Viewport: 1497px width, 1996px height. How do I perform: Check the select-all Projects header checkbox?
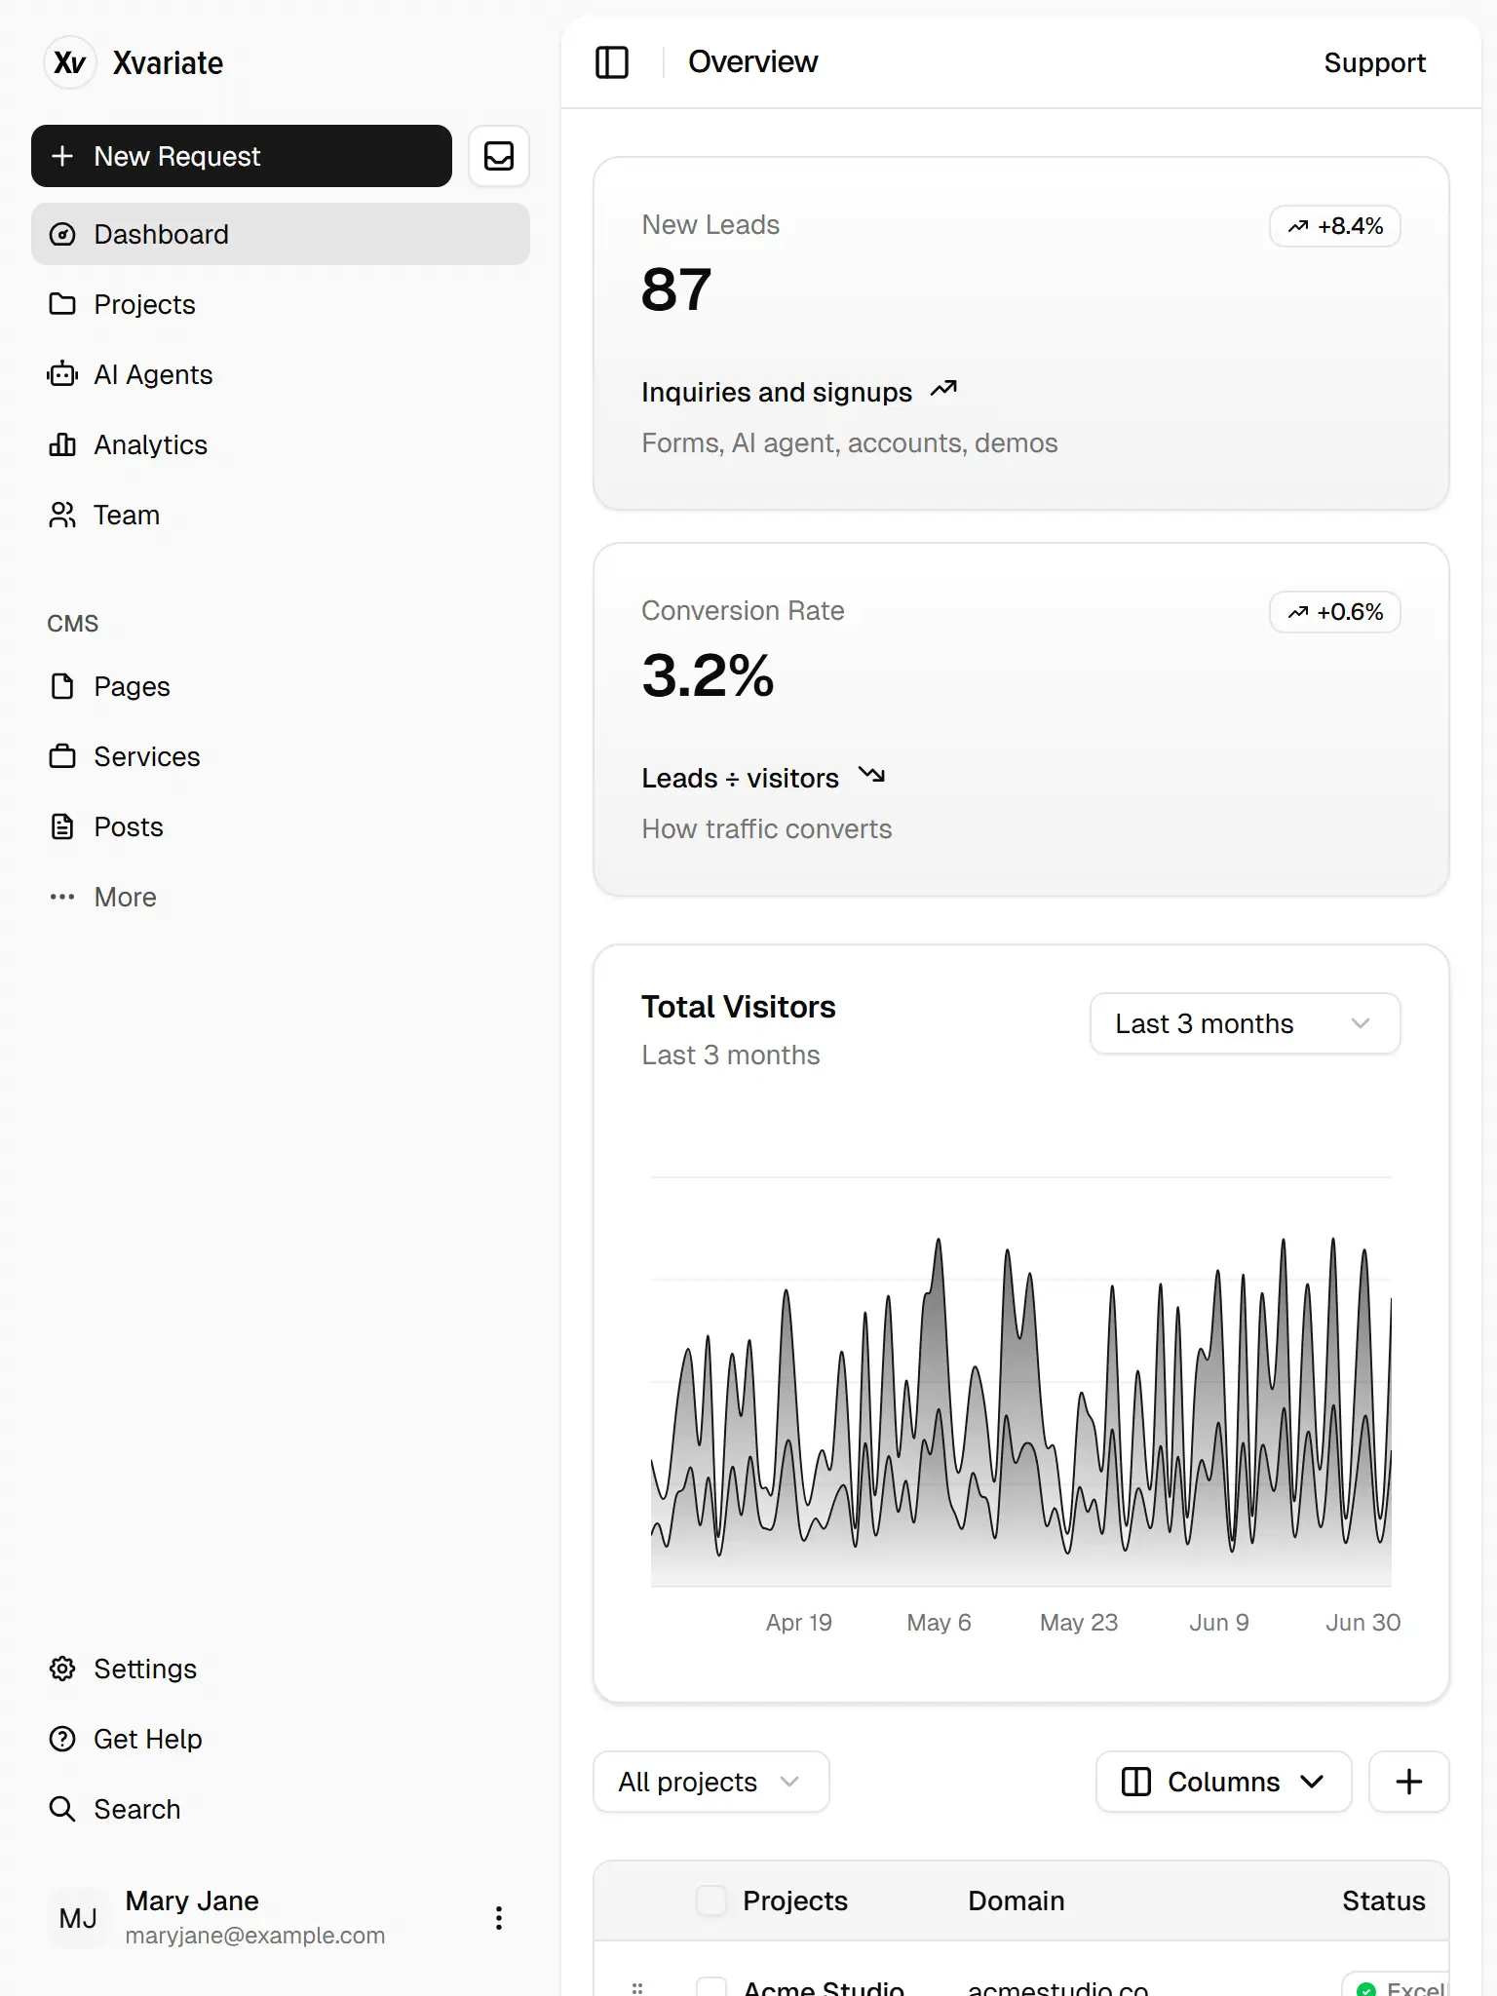pos(710,1900)
